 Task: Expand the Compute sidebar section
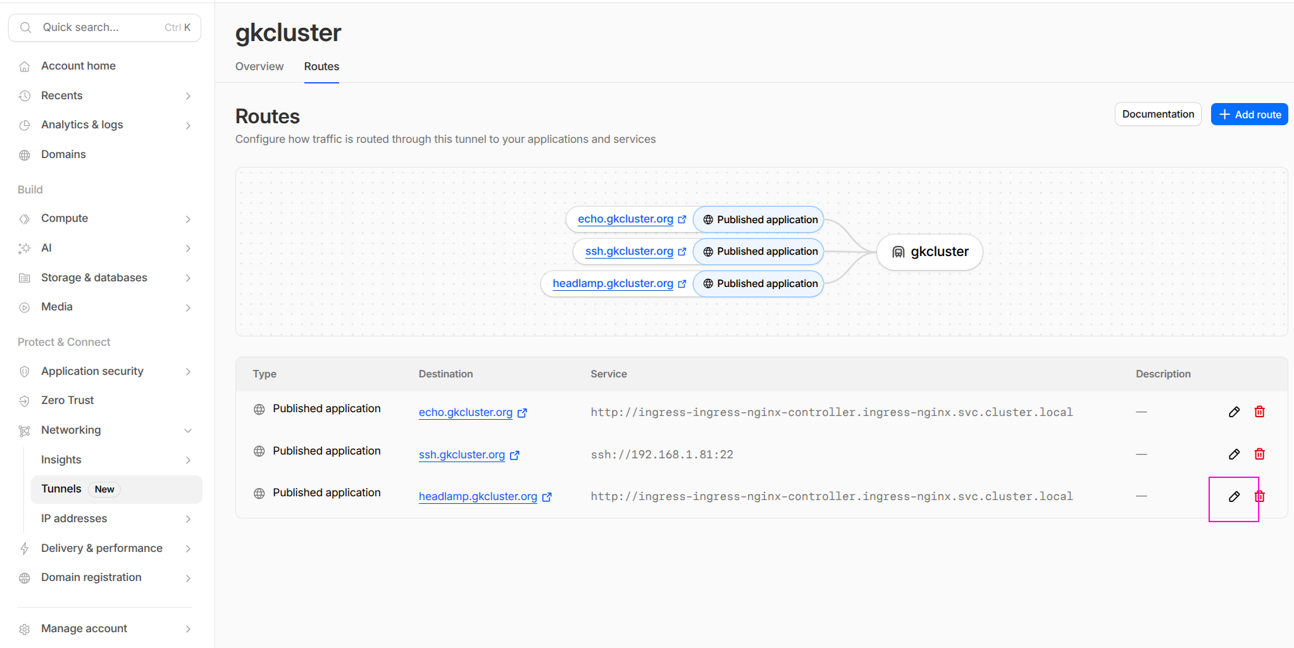188,218
